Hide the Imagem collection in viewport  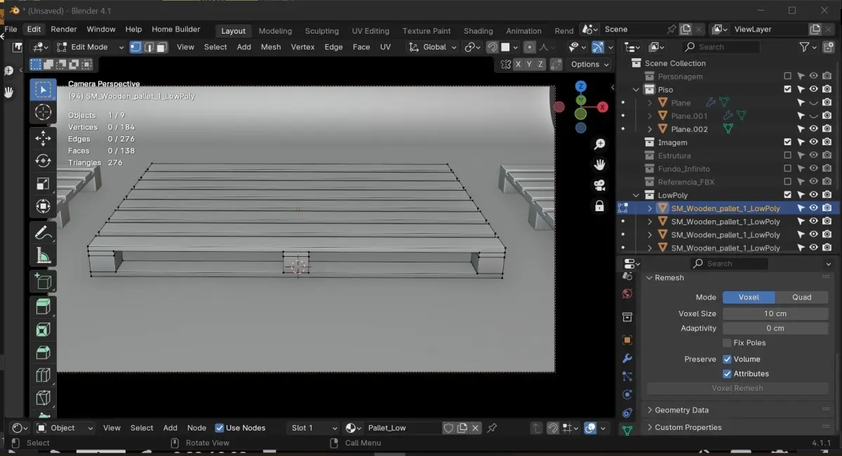[x=813, y=142]
